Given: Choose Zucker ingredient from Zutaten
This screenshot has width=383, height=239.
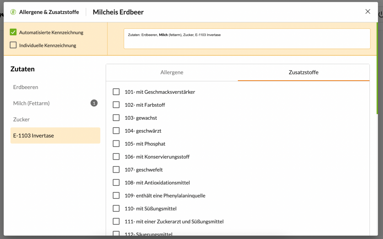Looking at the screenshot, I should pyautogui.click(x=22, y=119).
